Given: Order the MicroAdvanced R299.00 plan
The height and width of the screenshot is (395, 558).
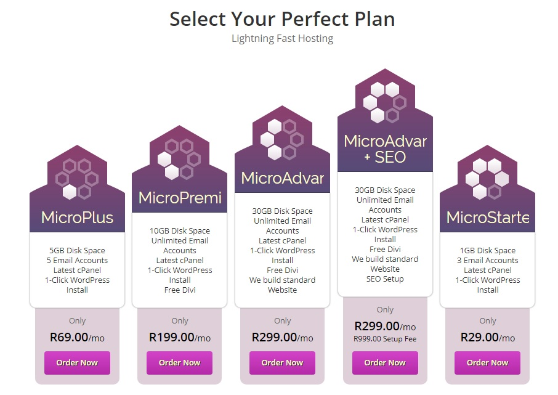Looking at the screenshot, I should coord(282,362).
